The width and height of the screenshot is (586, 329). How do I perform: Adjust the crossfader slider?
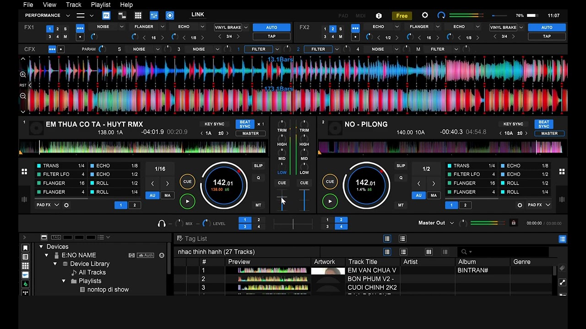pyautogui.click(x=293, y=223)
